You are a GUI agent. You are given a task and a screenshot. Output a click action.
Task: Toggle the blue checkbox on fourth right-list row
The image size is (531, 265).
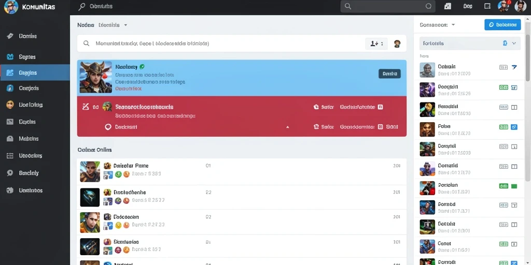pyautogui.click(x=514, y=127)
